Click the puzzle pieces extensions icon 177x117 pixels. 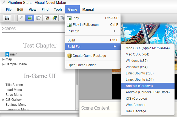click(x=55, y=18)
